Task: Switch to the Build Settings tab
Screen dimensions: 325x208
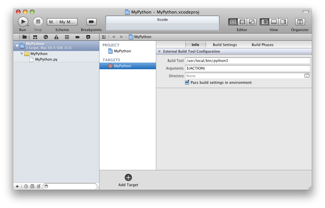Action: coord(225,45)
